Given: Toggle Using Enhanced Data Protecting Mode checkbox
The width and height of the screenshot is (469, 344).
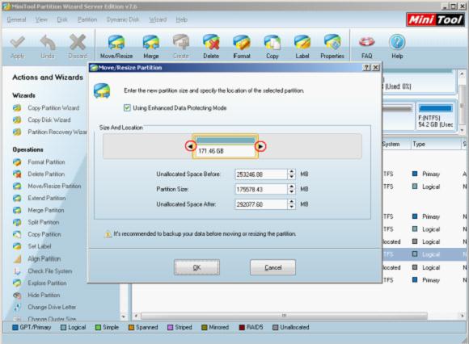Looking at the screenshot, I should click(127, 107).
